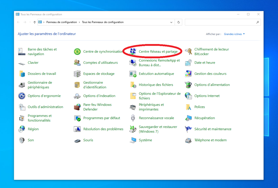
Task: Click the Système computer icon
Action: pos(133,140)
